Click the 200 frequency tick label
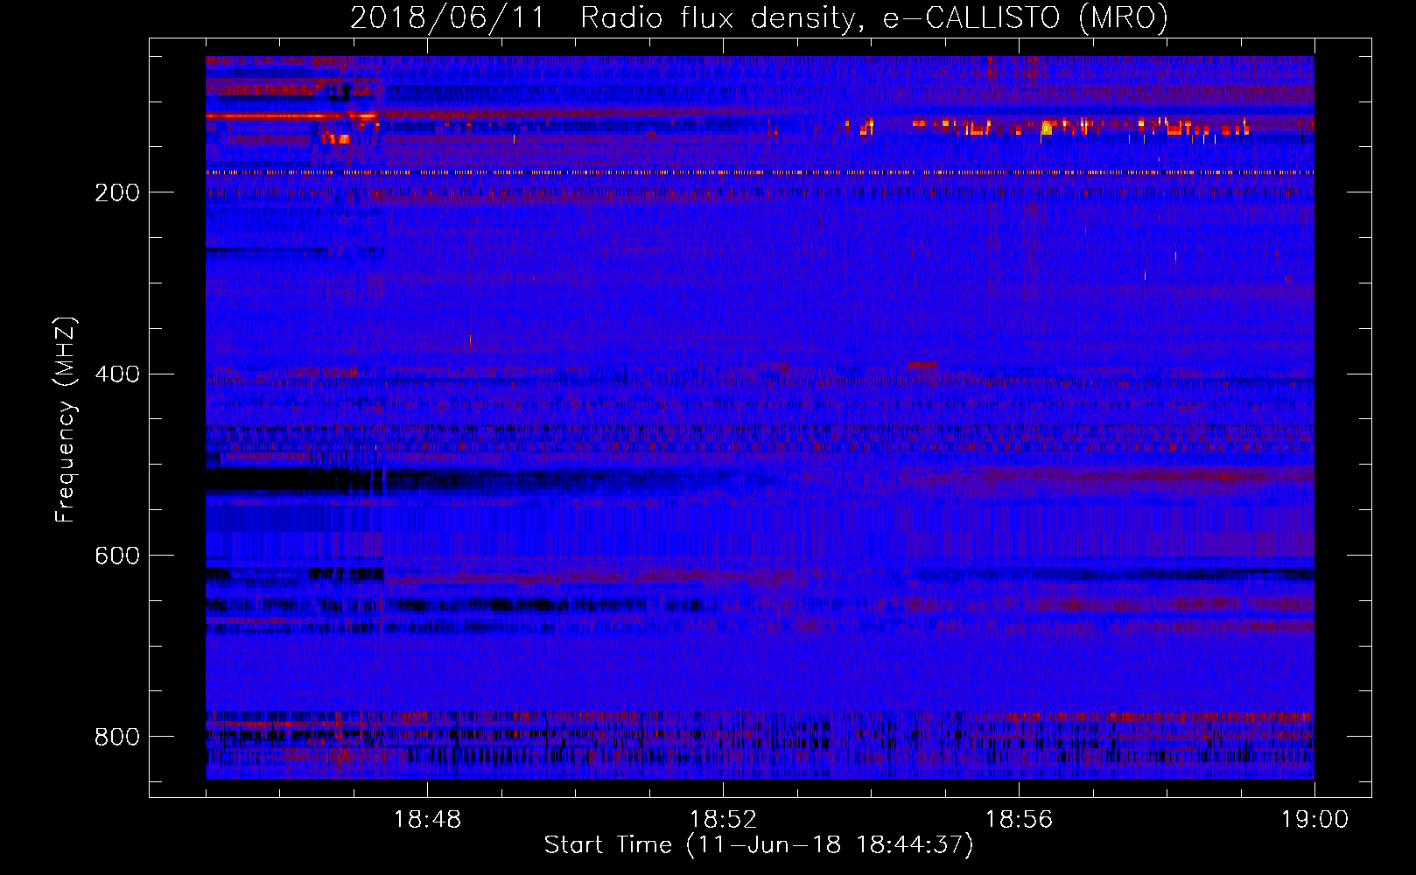The height and width of the screenshot is (875, 1416). (117, 192)
